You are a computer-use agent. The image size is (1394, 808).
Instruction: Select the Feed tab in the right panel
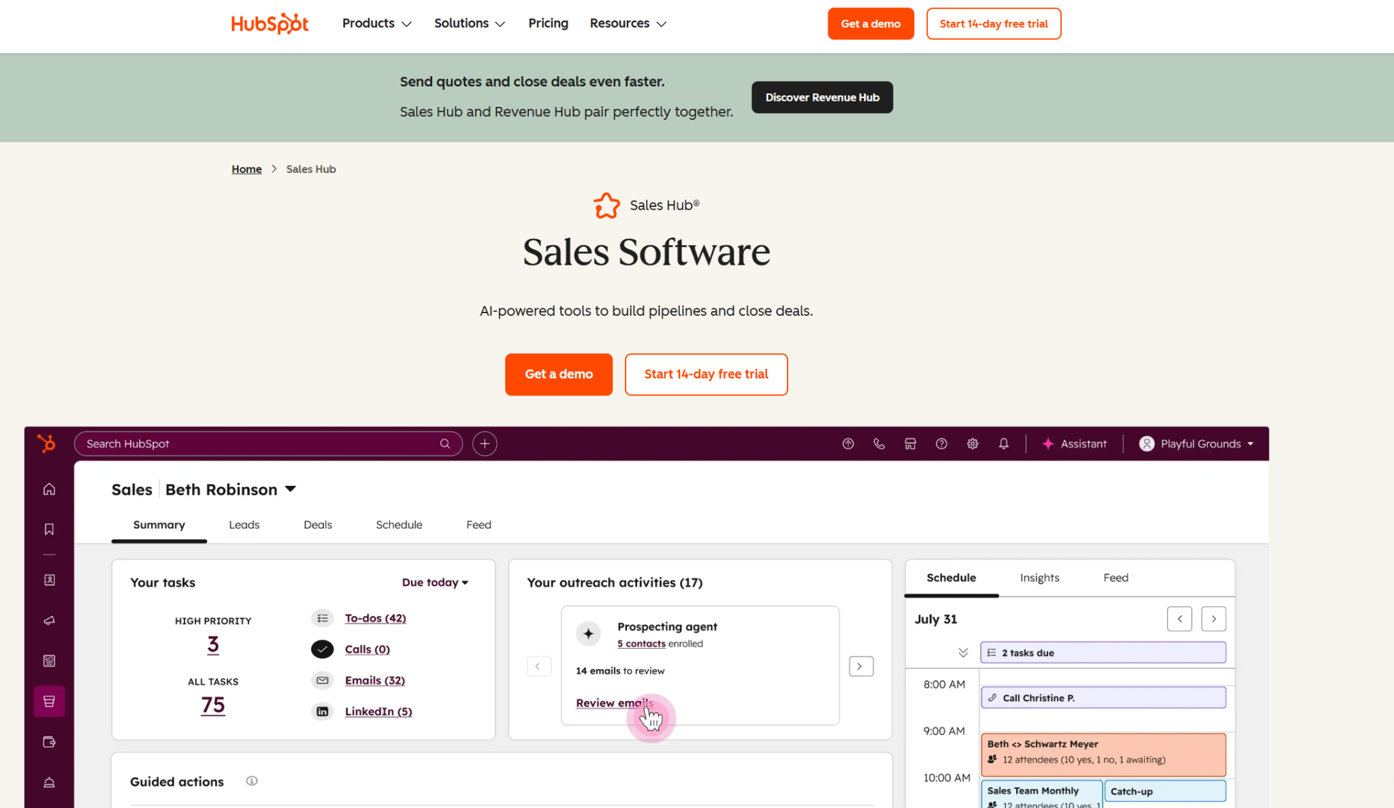point(1116,578)
